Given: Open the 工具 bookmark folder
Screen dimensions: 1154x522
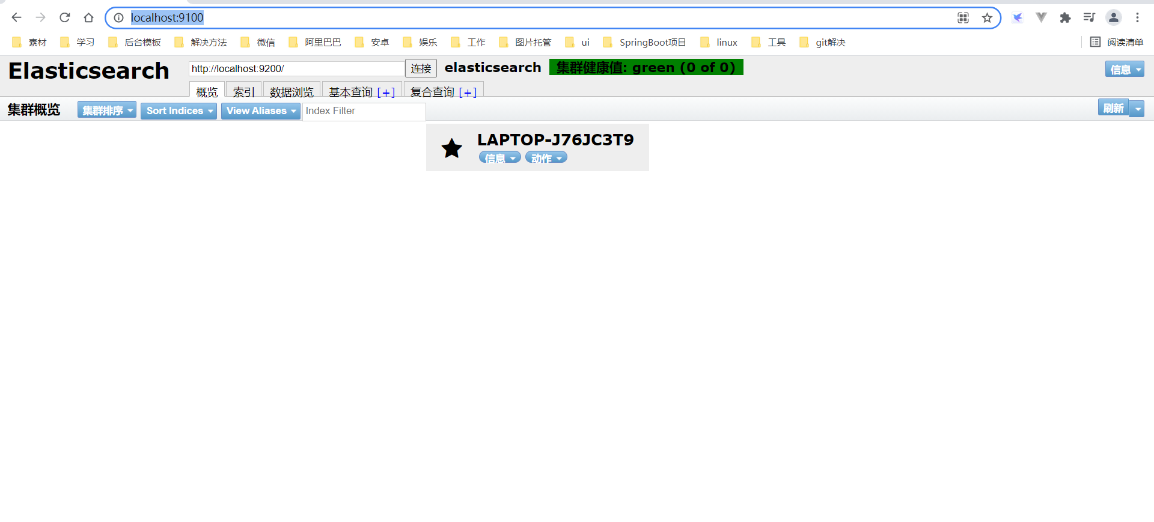Looking at the screenshot, I should click(769, 42).
